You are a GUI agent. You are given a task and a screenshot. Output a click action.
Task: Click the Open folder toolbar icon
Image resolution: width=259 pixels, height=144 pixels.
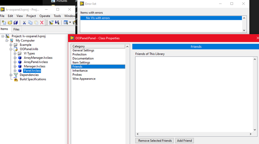(10, 22)
